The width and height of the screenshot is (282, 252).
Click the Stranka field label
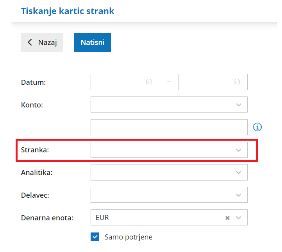point(35,150)
